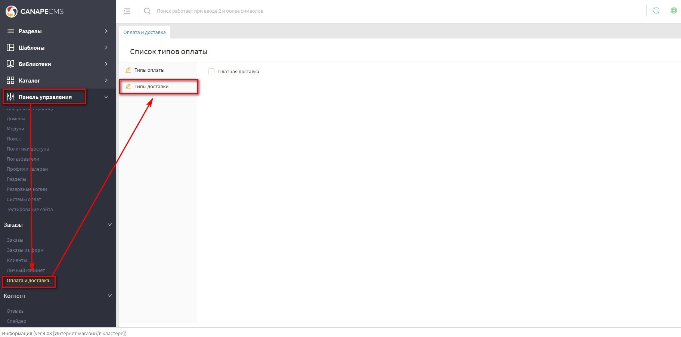Open Типы доставки in side list

[x=151, y=87]
